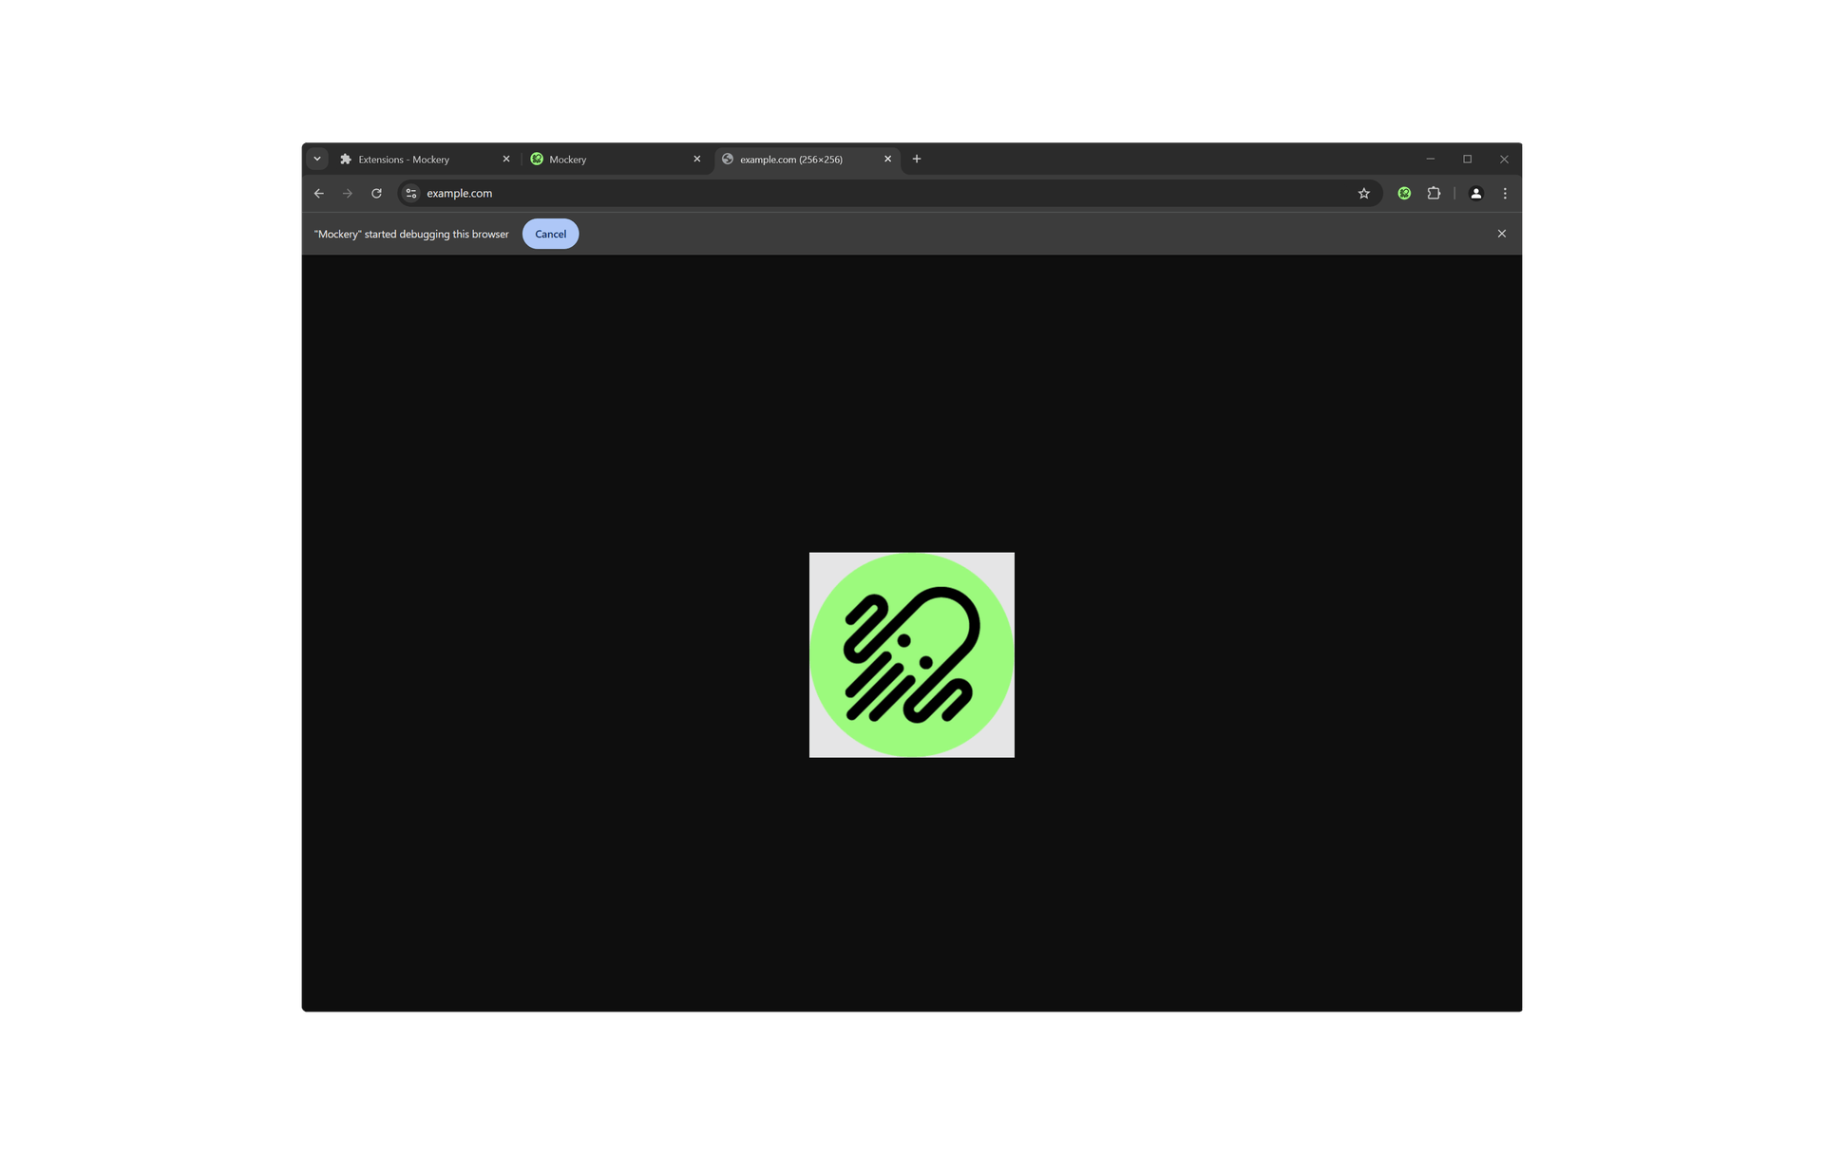Cancel Mockery debugging of this browser
Viewport: 1824px width, 1154px height.
click(x=550, y=234)
